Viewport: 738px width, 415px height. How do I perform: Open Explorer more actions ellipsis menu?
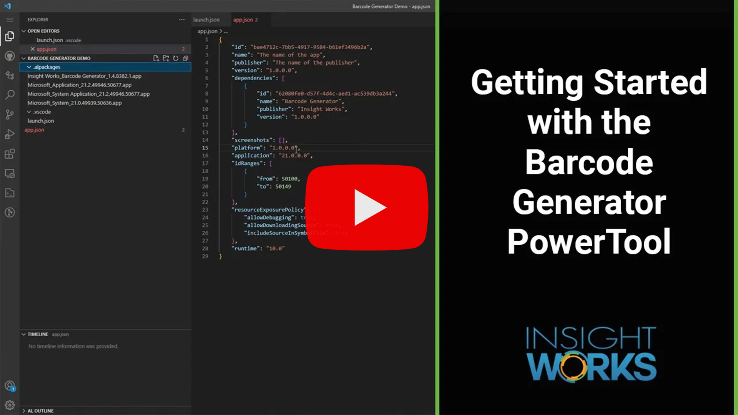pos(182,20)
